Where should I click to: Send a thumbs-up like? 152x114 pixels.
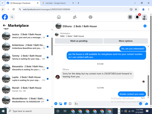click(147, 104)
